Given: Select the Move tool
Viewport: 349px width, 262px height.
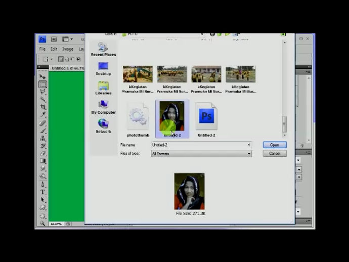Looking at the screenshot, I should (x=42, y=76).
